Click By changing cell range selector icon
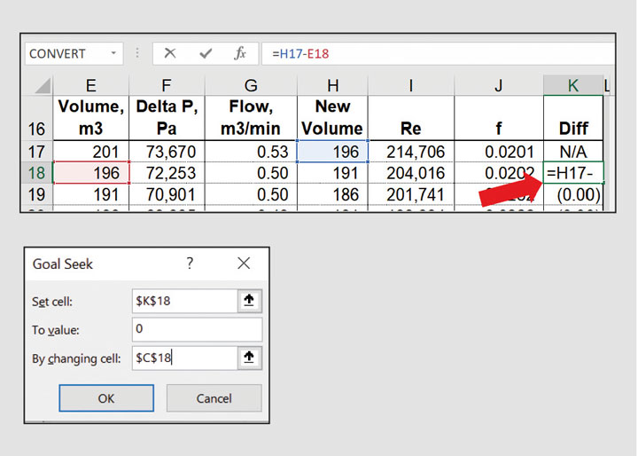 click(x=250, y=358)
